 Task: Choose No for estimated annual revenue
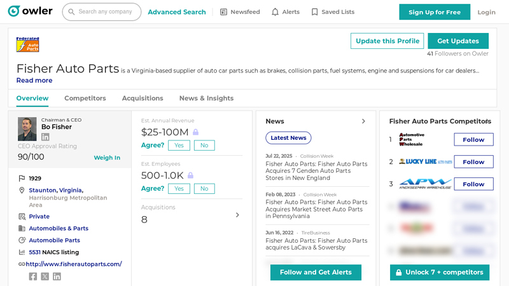[204, 146]
